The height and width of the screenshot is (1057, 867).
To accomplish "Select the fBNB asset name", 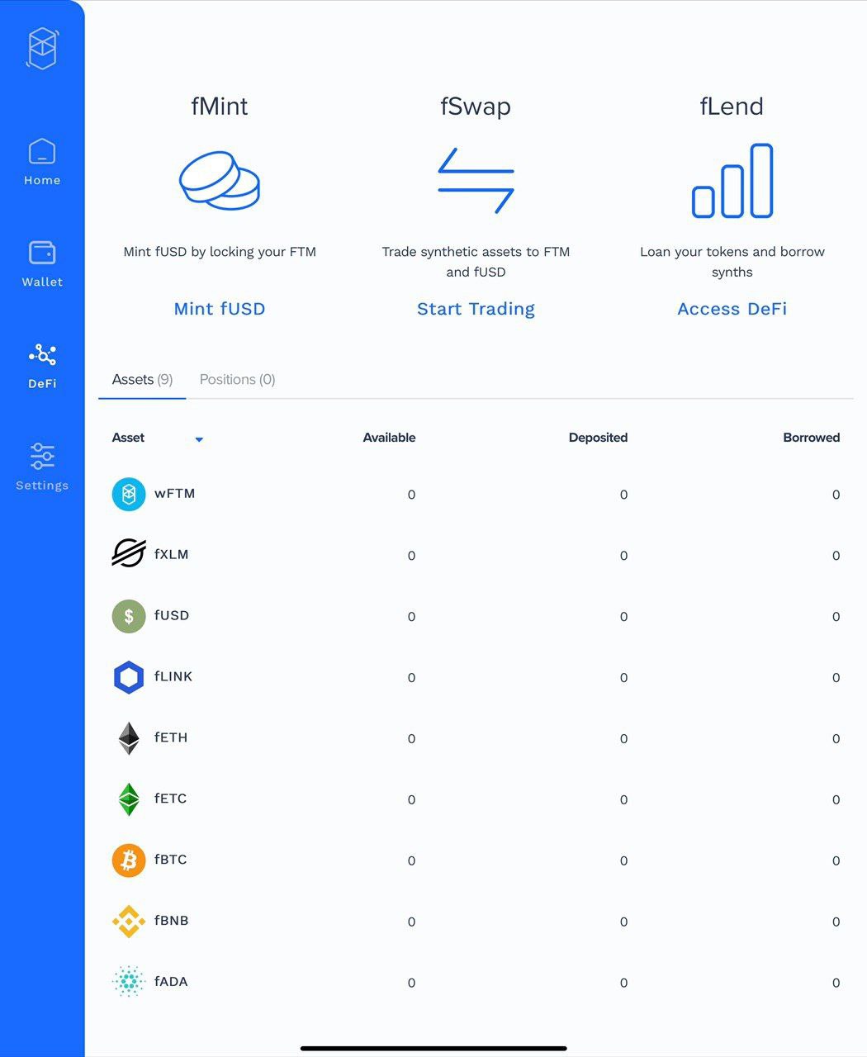I will pos(172,921).
